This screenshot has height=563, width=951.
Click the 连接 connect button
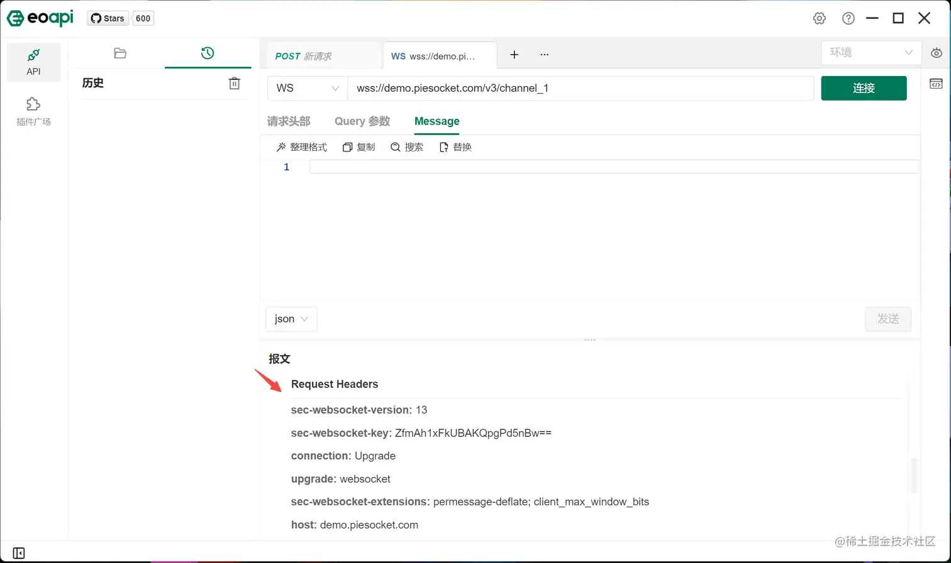864,88
